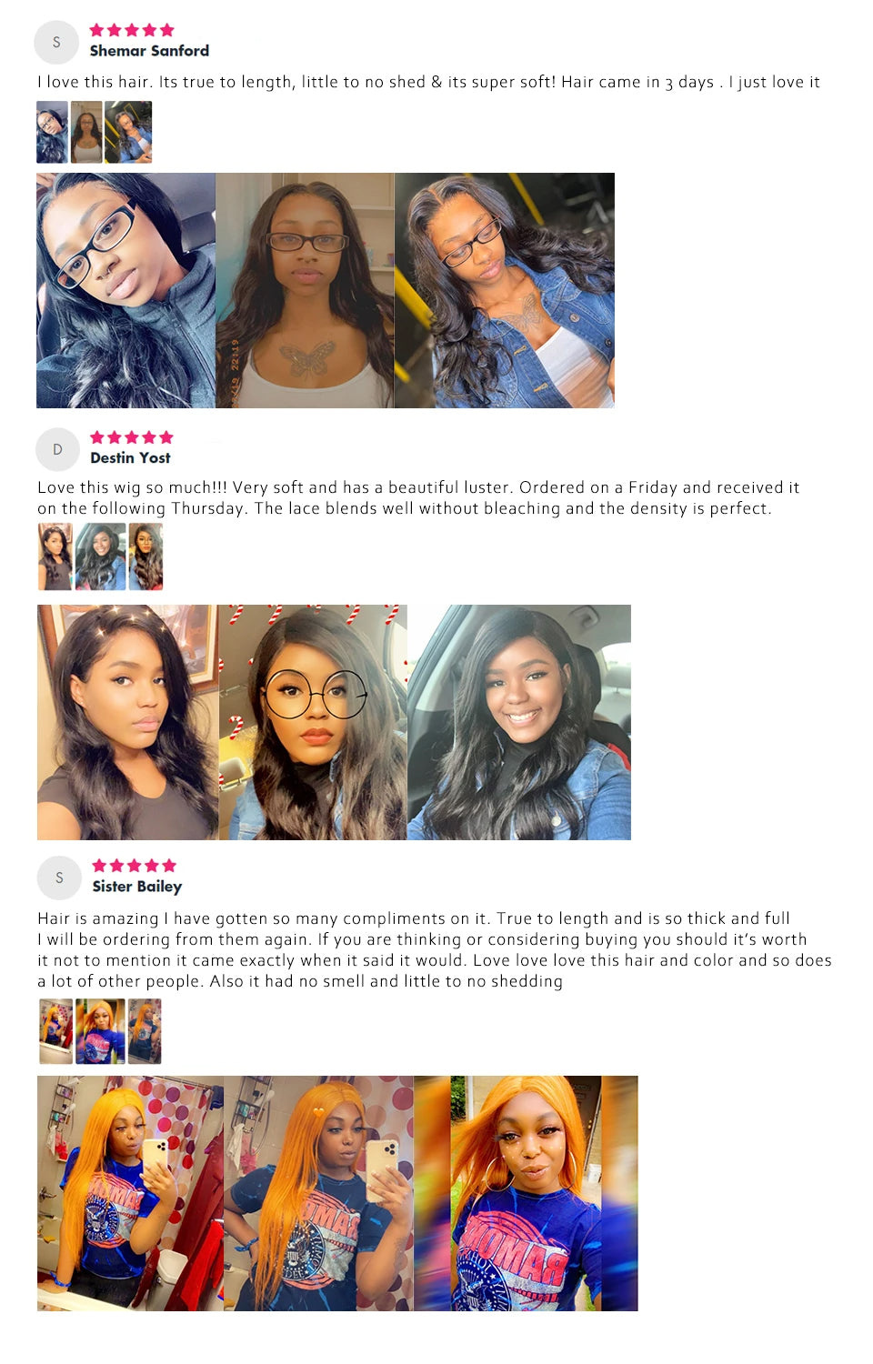Image resolution: width=873 pixels, height=1364 pixels.
Task: Select first small thumbnail in Shemar's review
Action: point(52,132)
